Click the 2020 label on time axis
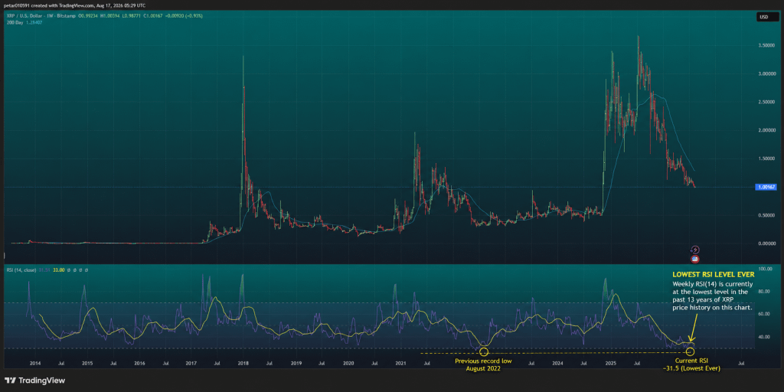784x392 pixels. point(348,363)
